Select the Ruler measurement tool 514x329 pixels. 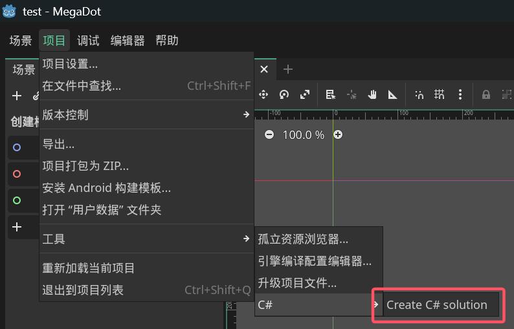tap(393, 94)
